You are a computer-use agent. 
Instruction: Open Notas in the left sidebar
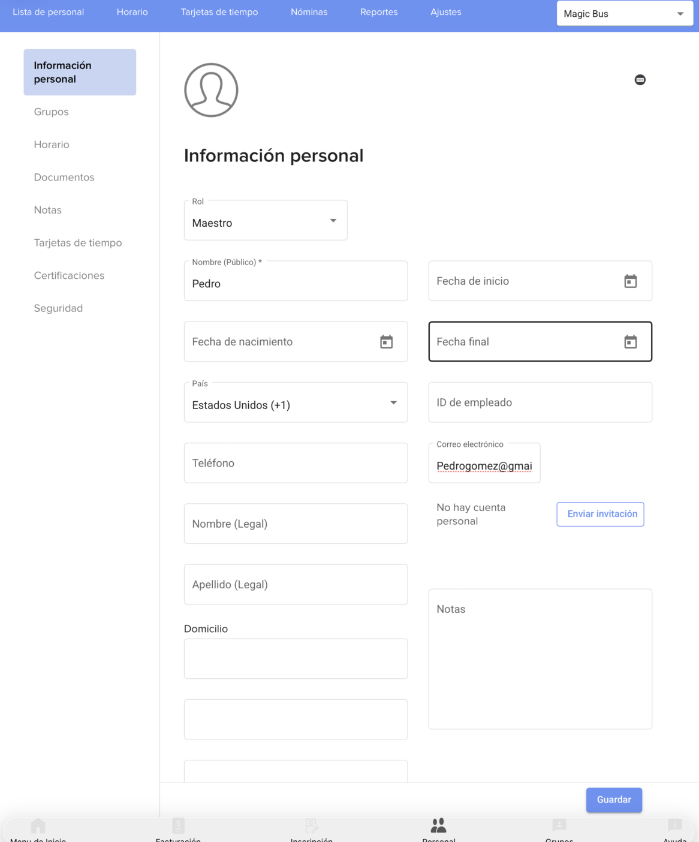coord(48,210)
